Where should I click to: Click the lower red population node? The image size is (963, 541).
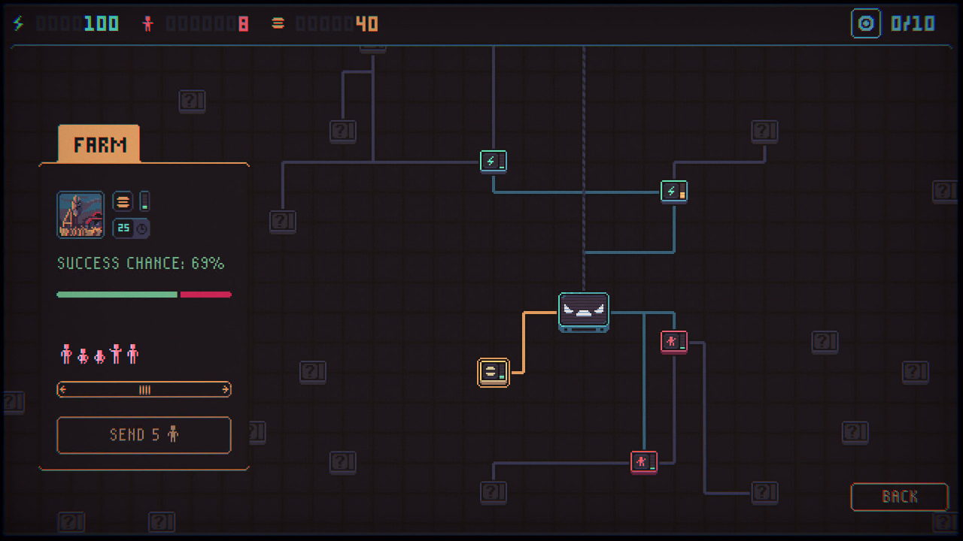tap(644, 461)
